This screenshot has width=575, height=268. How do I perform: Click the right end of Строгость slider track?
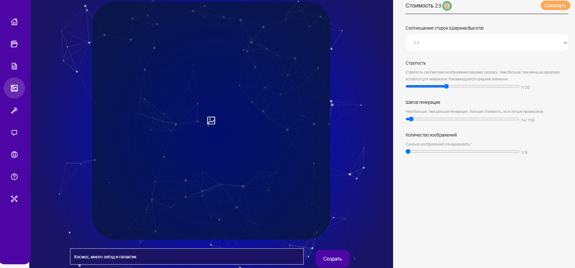518,86
